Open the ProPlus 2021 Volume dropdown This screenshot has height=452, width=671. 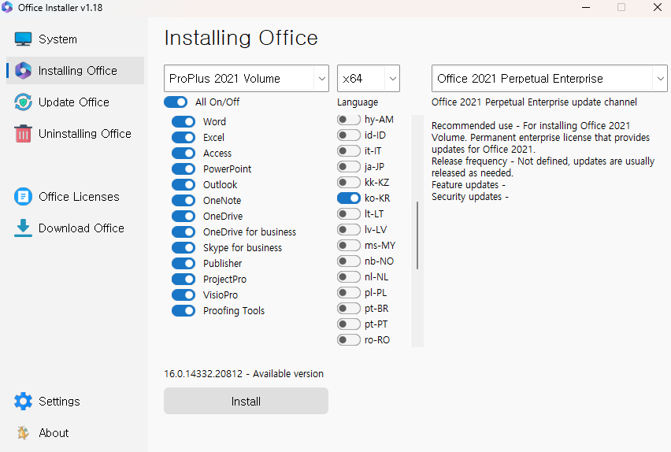point(246,78)
